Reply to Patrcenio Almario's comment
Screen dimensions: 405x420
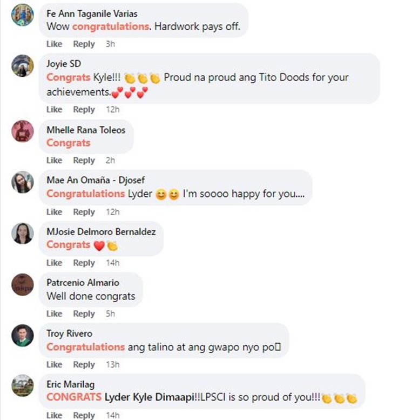[84, 314]
